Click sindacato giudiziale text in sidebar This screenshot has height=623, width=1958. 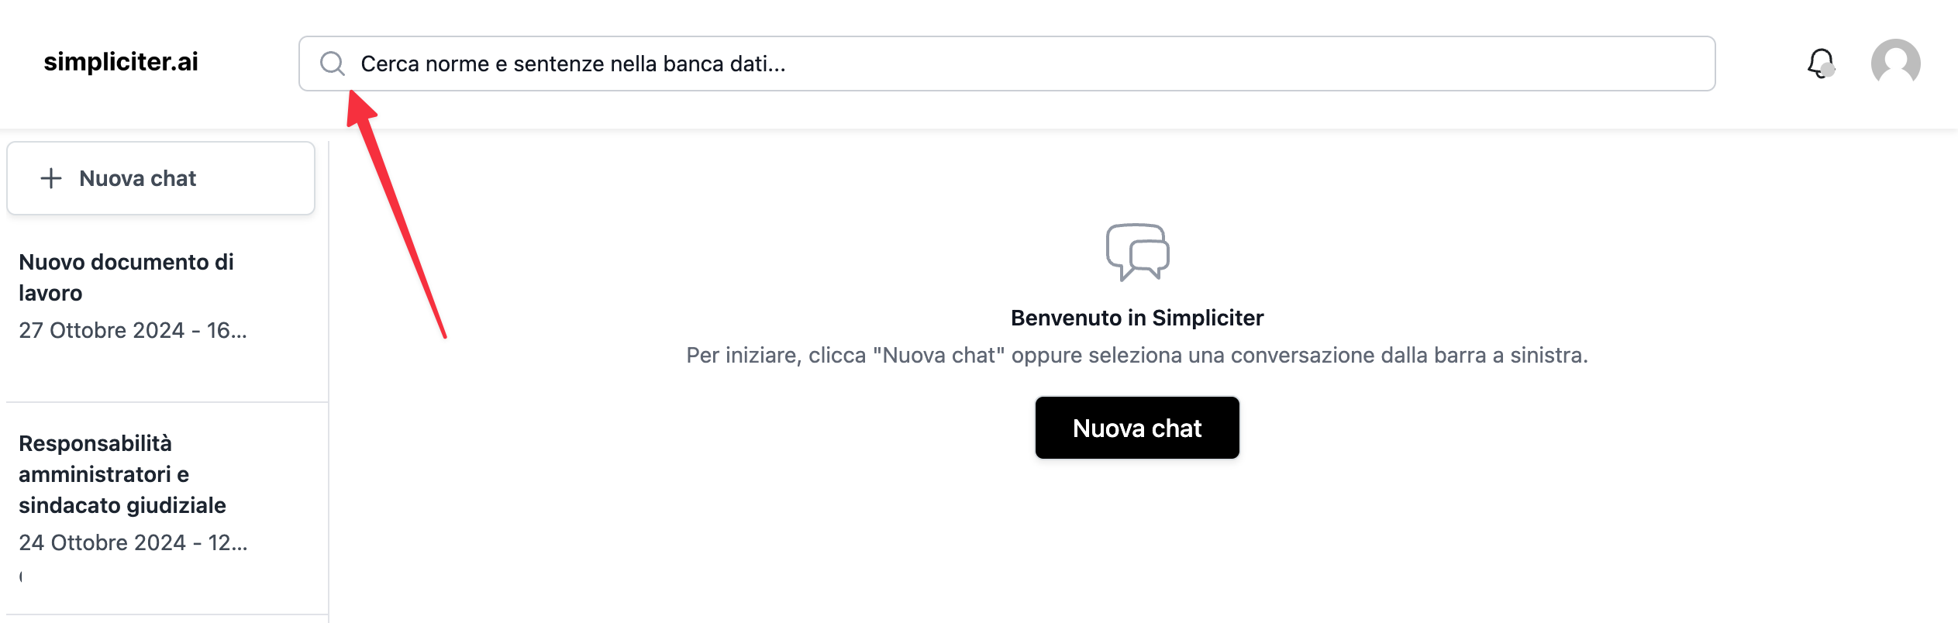click(122, 505)
